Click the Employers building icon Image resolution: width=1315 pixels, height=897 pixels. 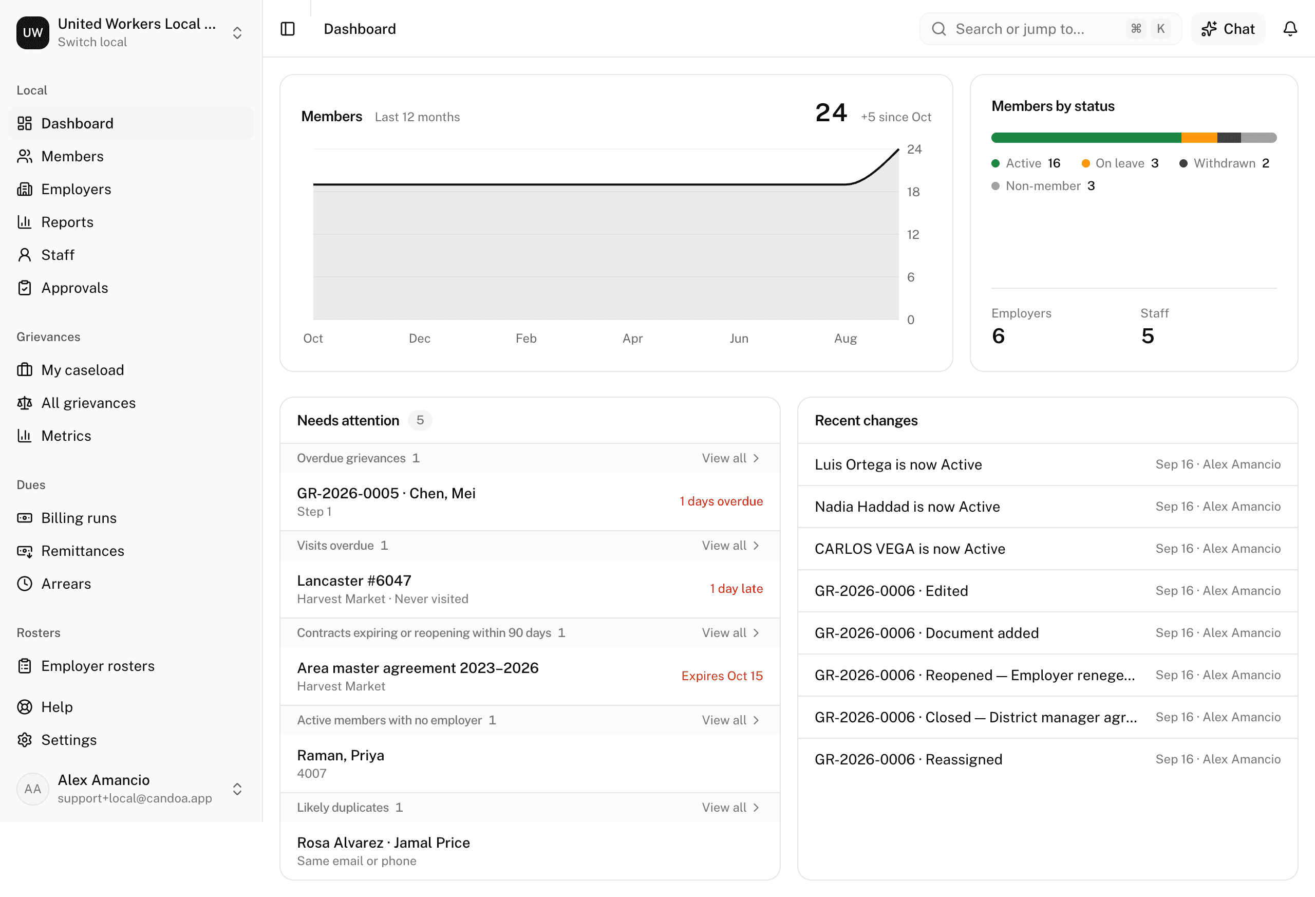(x=24, y=189)
